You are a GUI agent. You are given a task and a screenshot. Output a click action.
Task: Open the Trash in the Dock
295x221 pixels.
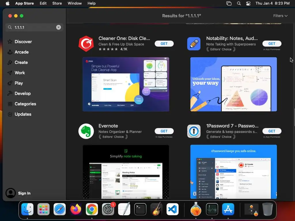pos(268,209)
